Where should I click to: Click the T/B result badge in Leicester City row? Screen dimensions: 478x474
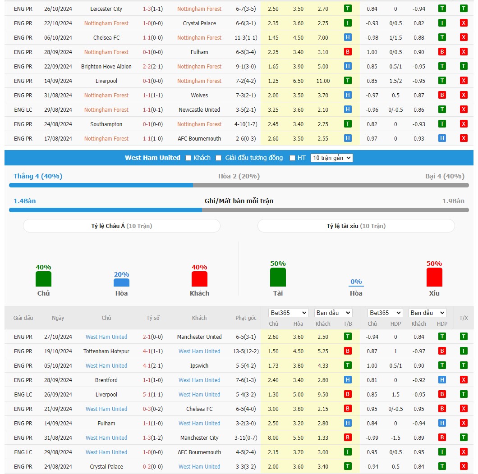(348, 9)
